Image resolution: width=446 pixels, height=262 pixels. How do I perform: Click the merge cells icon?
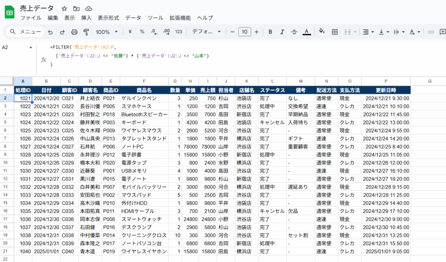click(347, 32)
